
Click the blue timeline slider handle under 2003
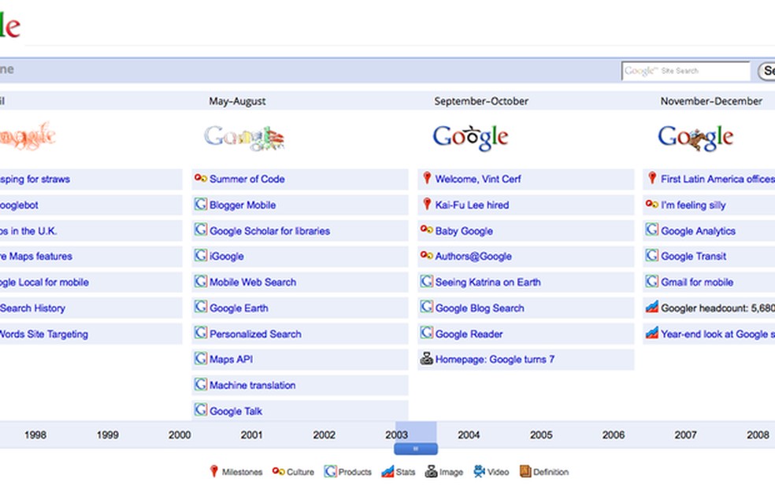[415, 448]
